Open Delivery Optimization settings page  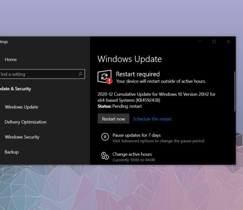point(25,122)
